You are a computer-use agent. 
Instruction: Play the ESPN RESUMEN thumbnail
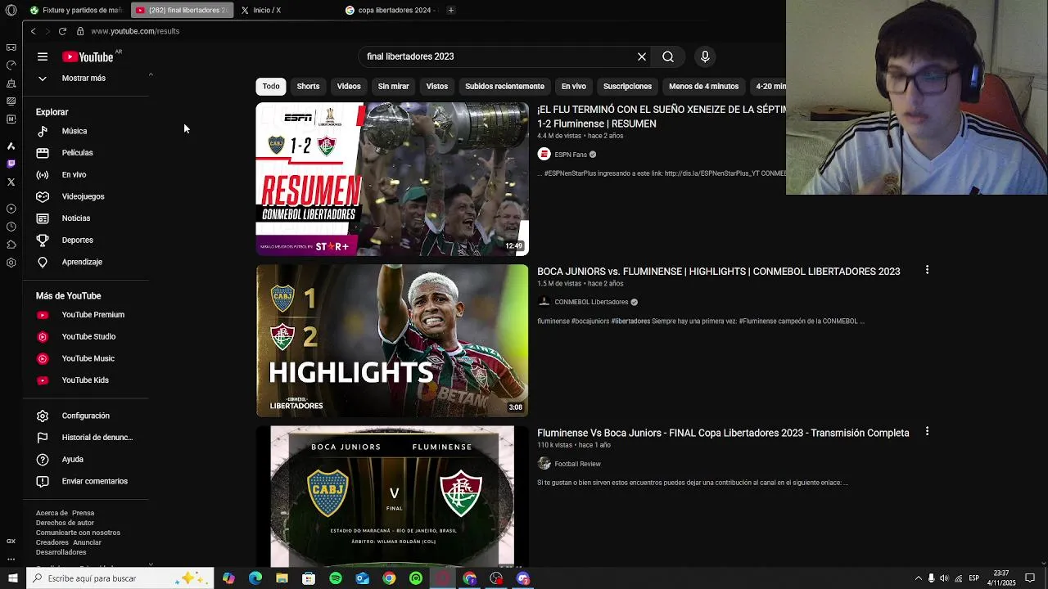point(392,179)
